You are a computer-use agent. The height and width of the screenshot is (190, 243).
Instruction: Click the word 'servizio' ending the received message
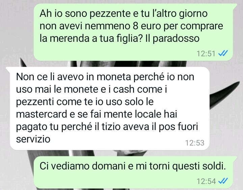click(33, 139)
